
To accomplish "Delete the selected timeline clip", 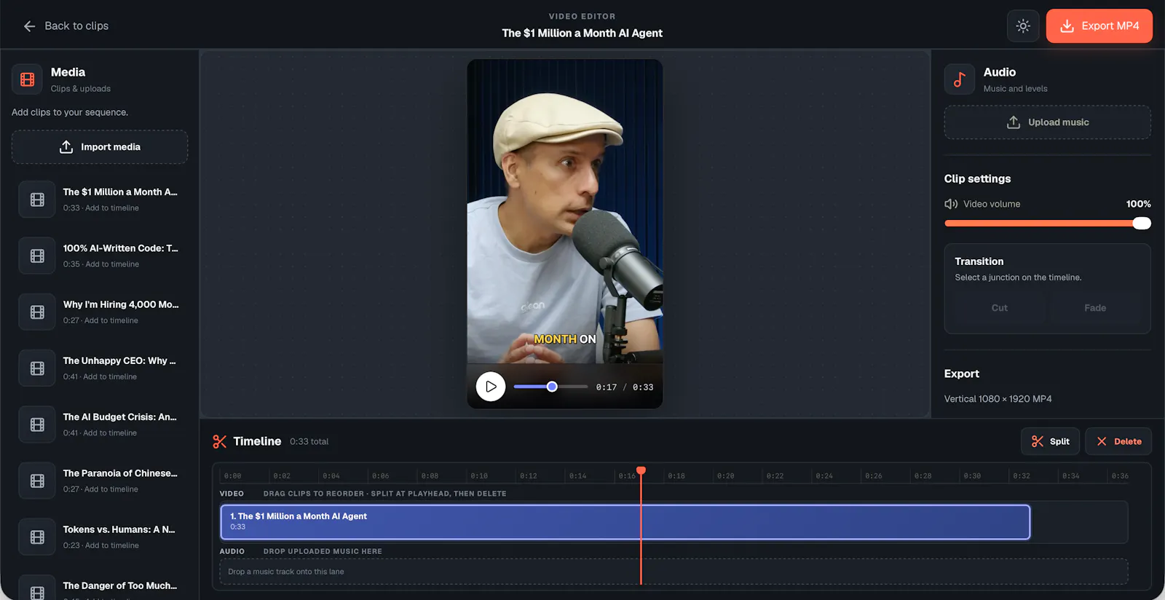I will [x=1118, y=441].
